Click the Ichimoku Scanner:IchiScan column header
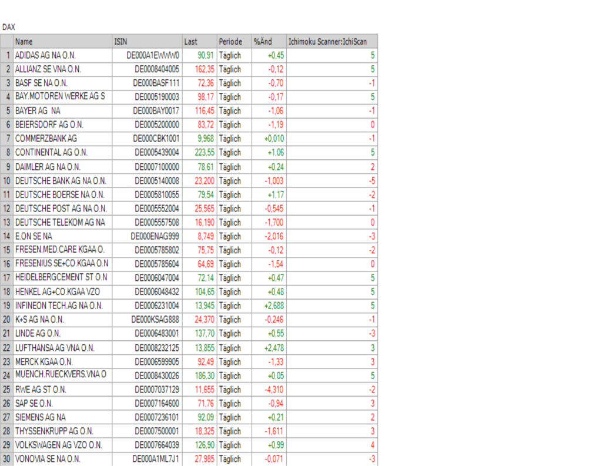Viewport: 603px width, 466px height. click(x=332, y=42)
